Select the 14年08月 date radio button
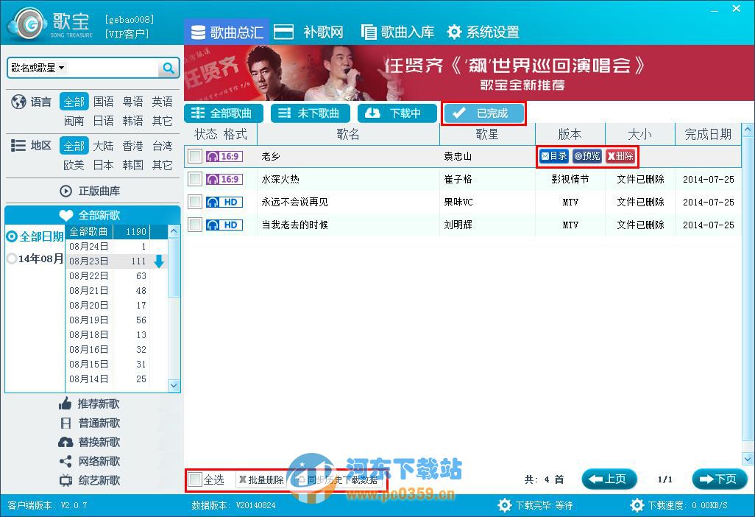The width and height of the screenshot is (755, 517). point(13,258)
